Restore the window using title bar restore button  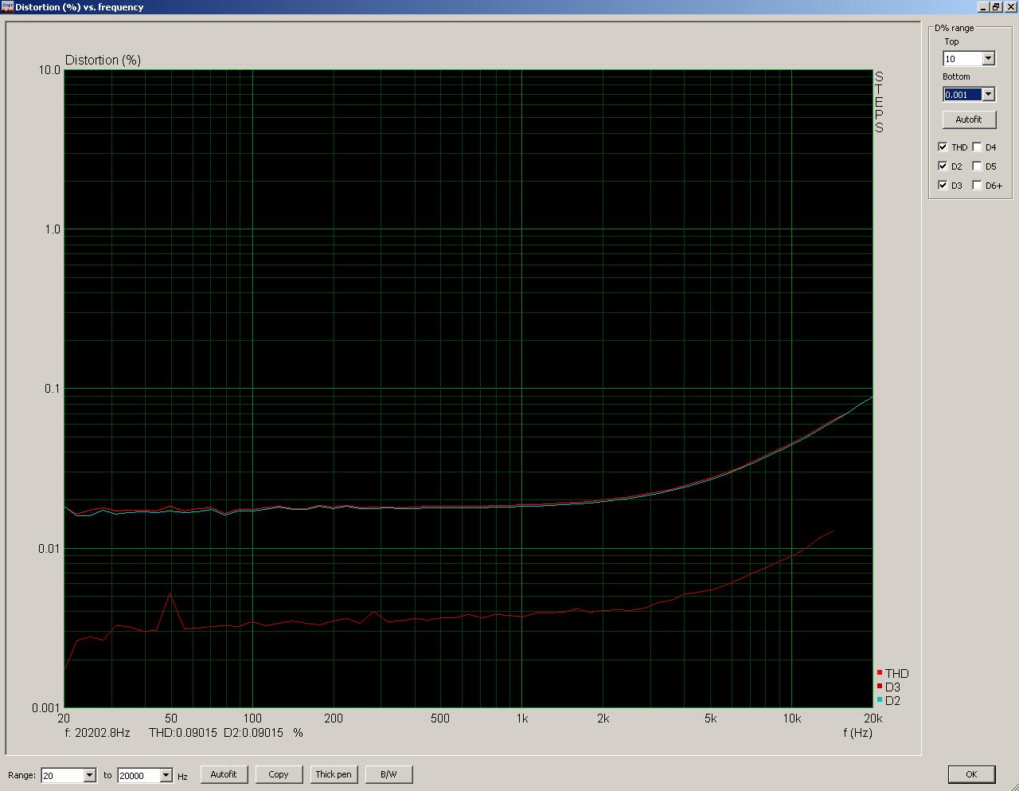[995, 6]
